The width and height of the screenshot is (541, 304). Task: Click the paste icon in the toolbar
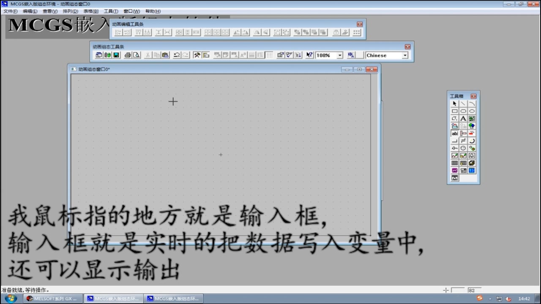(165, 55)
